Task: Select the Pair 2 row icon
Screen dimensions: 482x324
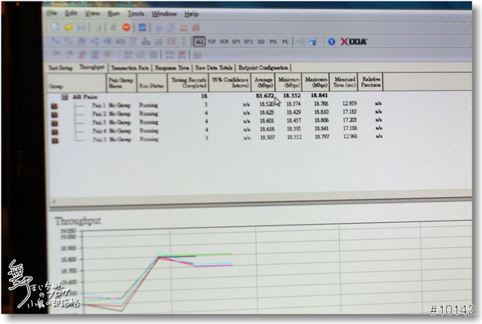Action: tap(55, 115)
